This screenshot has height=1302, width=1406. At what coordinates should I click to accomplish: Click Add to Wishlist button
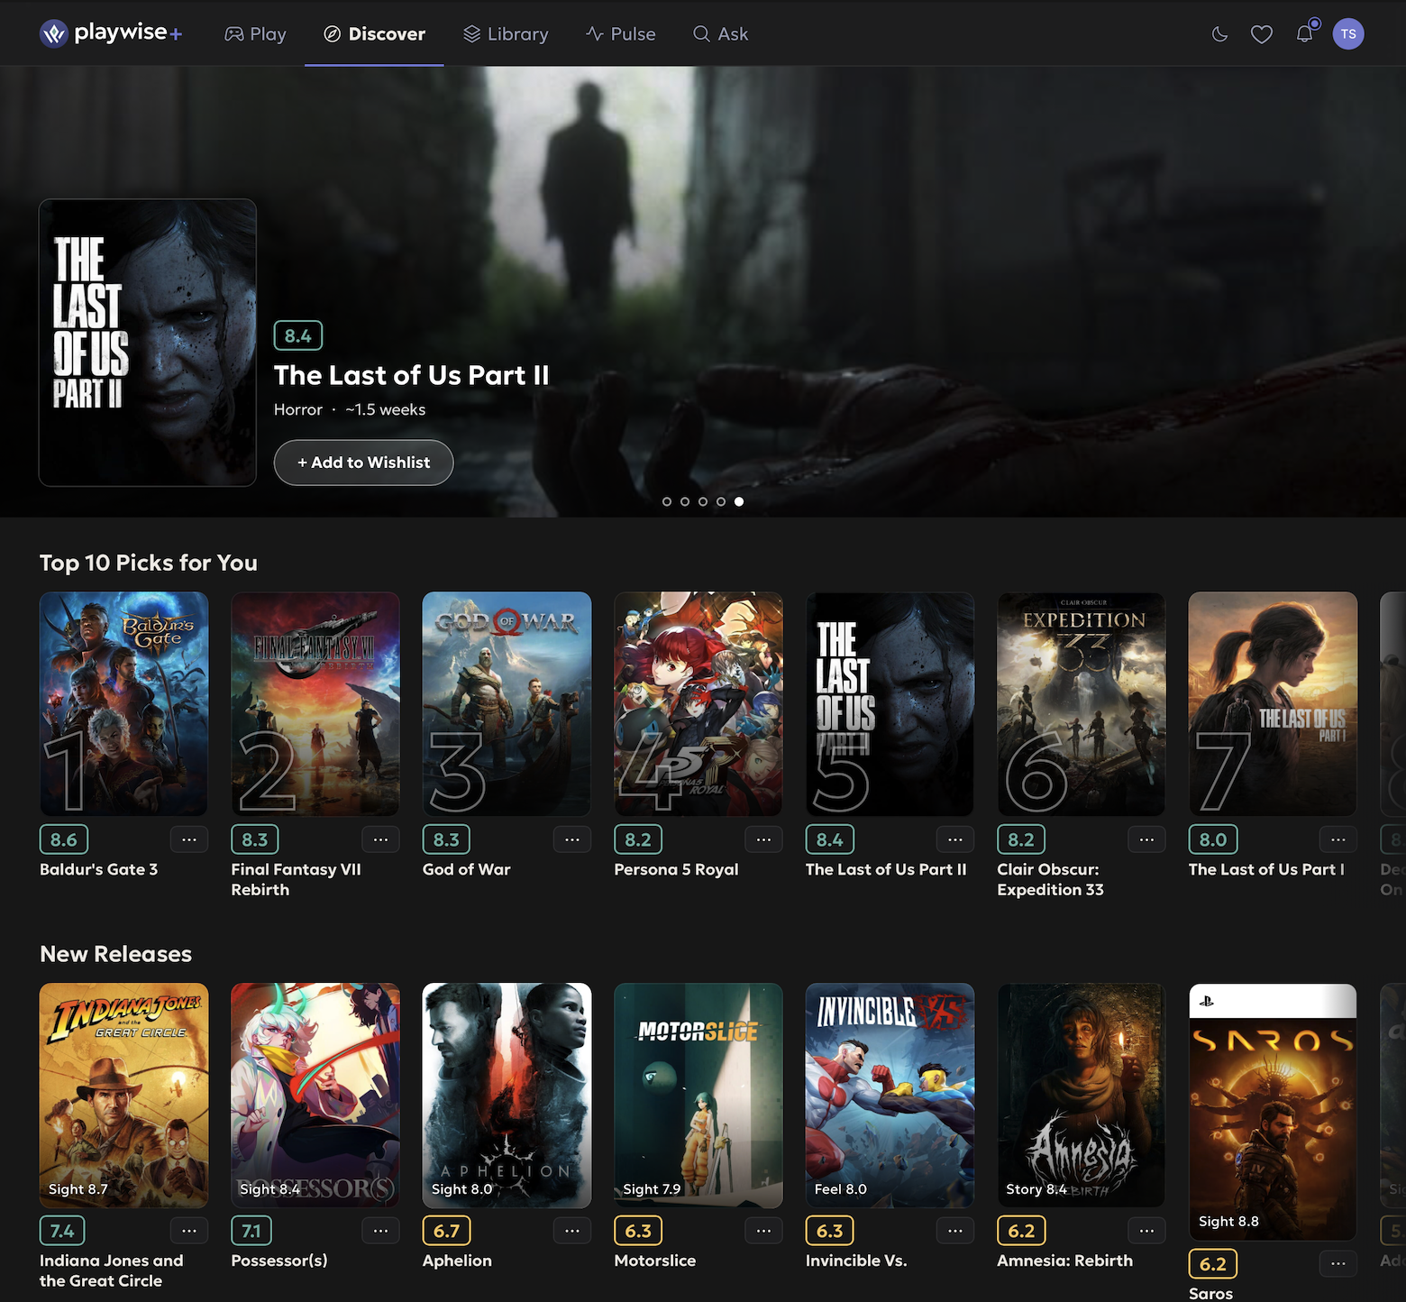(x=364, y=463)
